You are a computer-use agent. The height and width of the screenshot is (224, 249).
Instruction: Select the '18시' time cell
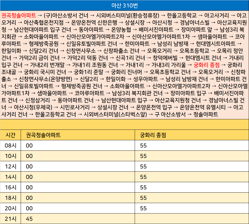[10, 198]
